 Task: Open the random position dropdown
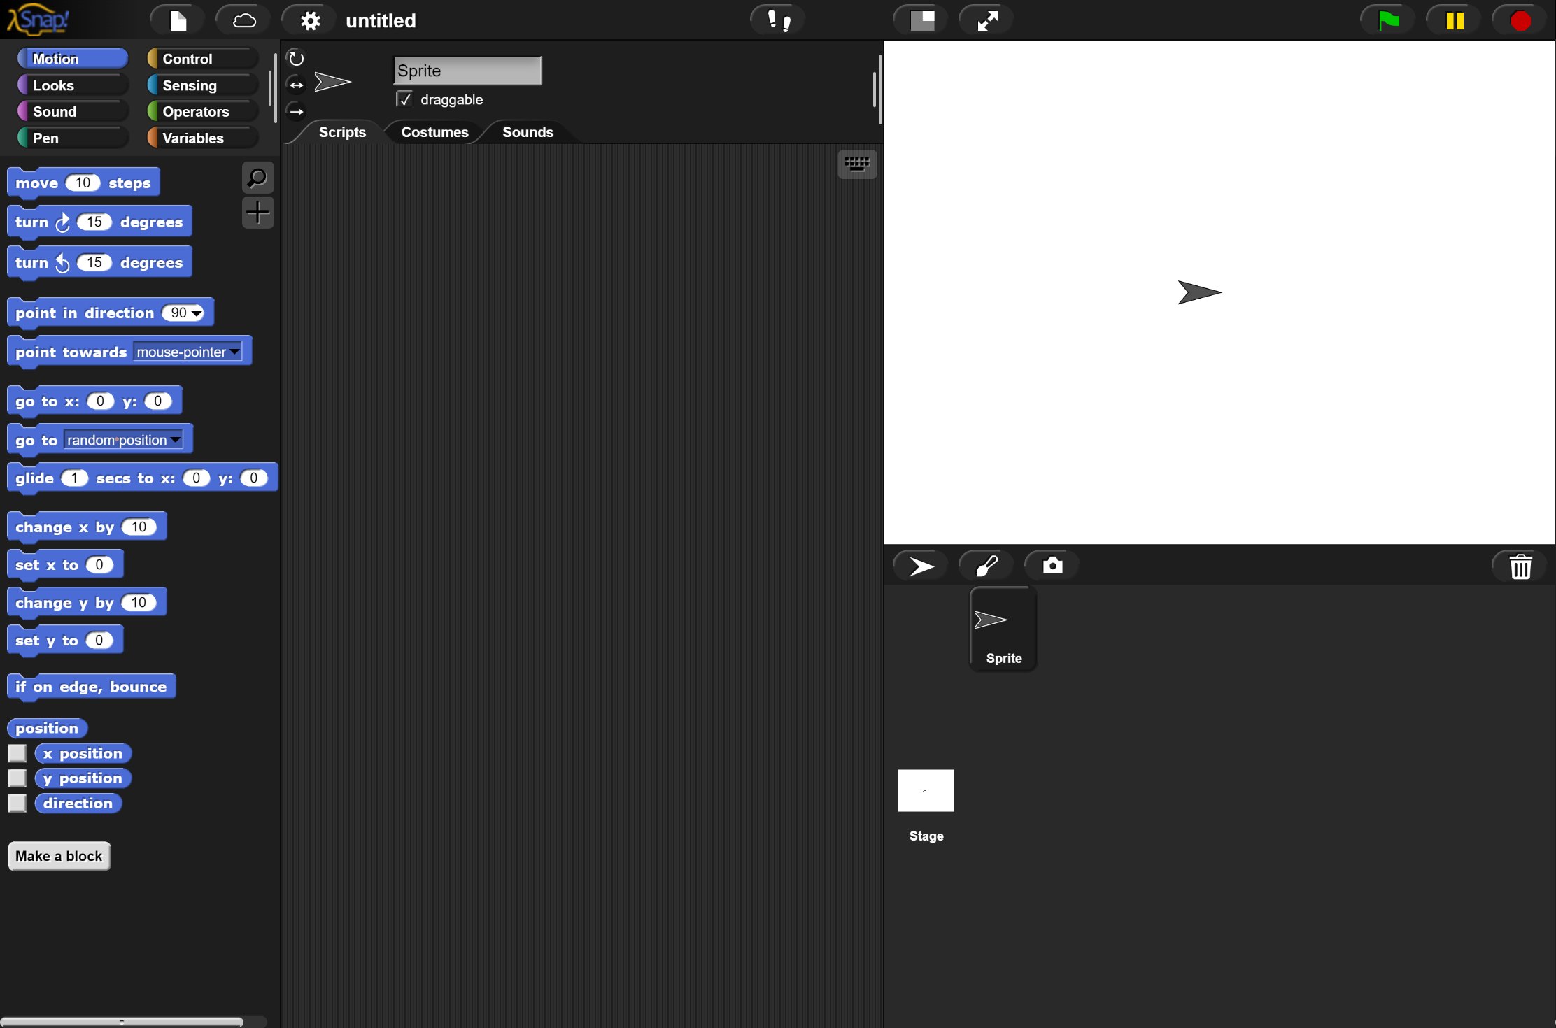pyautogui.click(x=175, y=440)
